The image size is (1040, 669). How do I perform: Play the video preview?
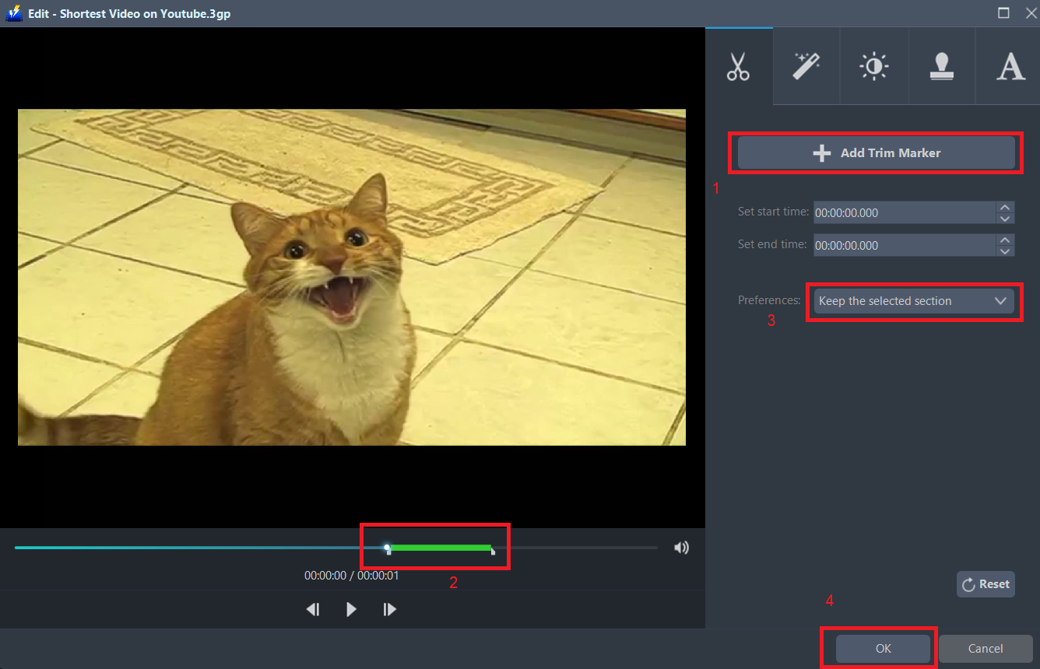pyautogui.click(x=351, y=609)
